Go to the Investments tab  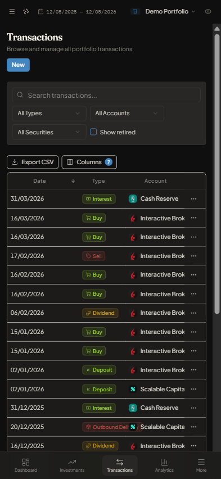pyautogui.click(x=72, y=466)
